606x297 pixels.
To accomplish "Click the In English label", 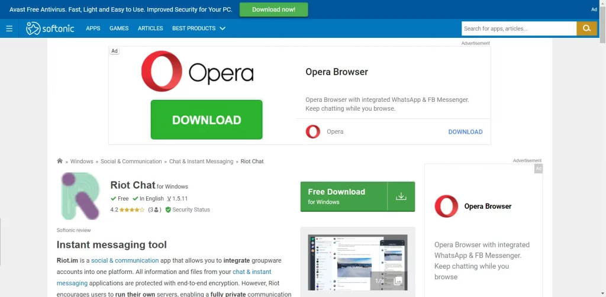I will click(151, 199).
